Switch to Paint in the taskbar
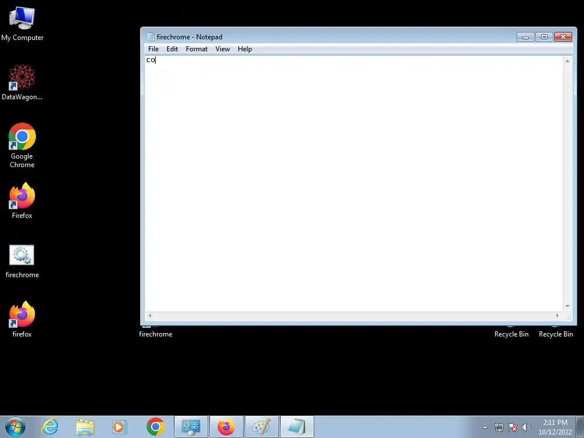Screen dimensions: 584x438 pos(261,427)
